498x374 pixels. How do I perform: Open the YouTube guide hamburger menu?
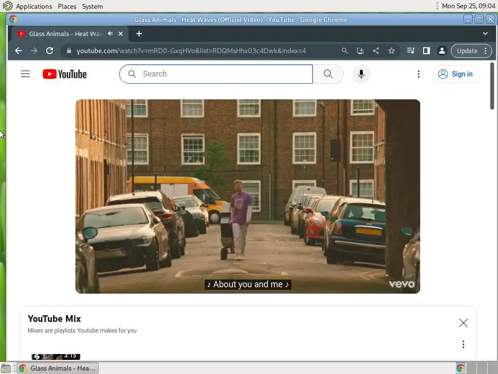click(25, 74)
